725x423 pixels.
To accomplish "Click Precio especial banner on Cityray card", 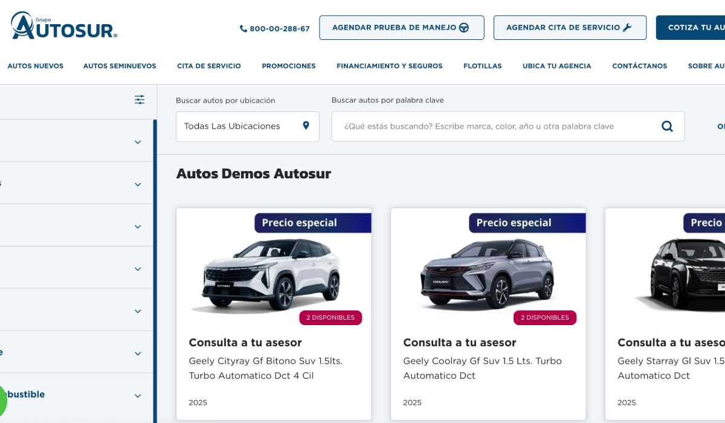I will point(313,222).
